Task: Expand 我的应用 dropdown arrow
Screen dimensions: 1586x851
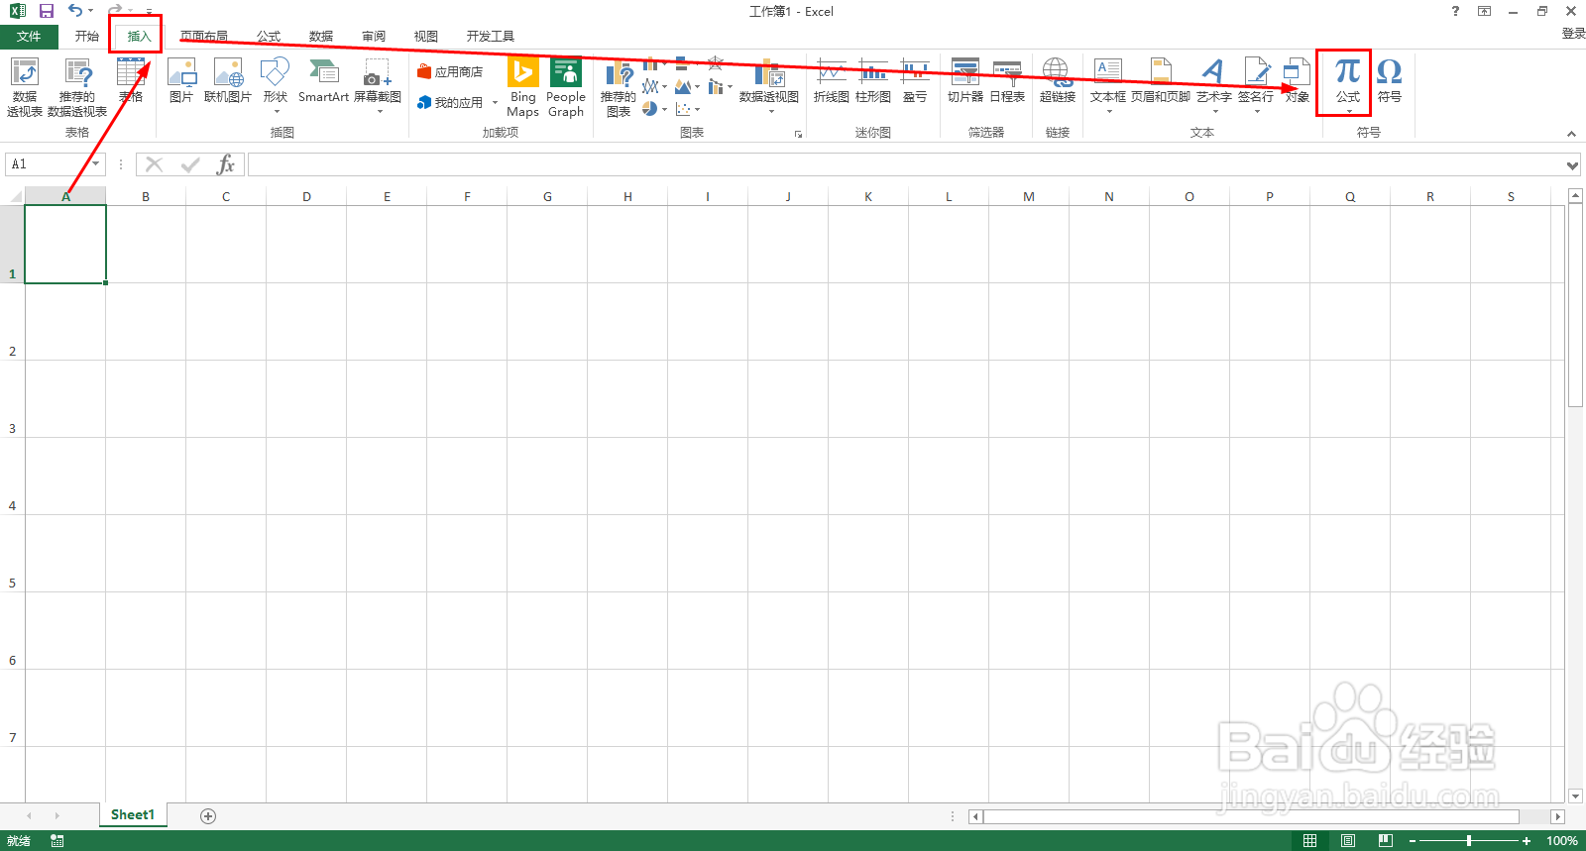Action: [495, 102]
